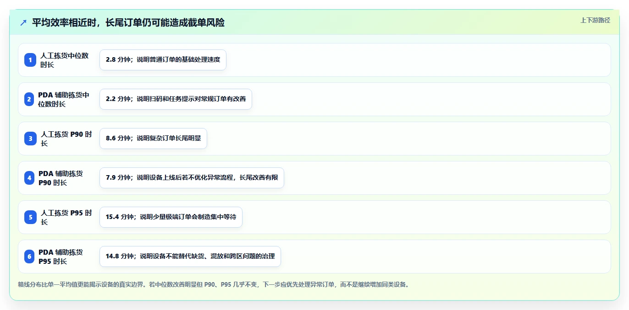The image size is (629, 310).
Task: Select the label 人工拣货 P95 时长
Action: tap(66, 217)
